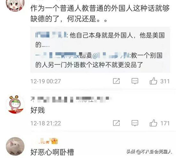
Task: Open reply icon for 好贱 comment
Action: [x=135, y=123]
